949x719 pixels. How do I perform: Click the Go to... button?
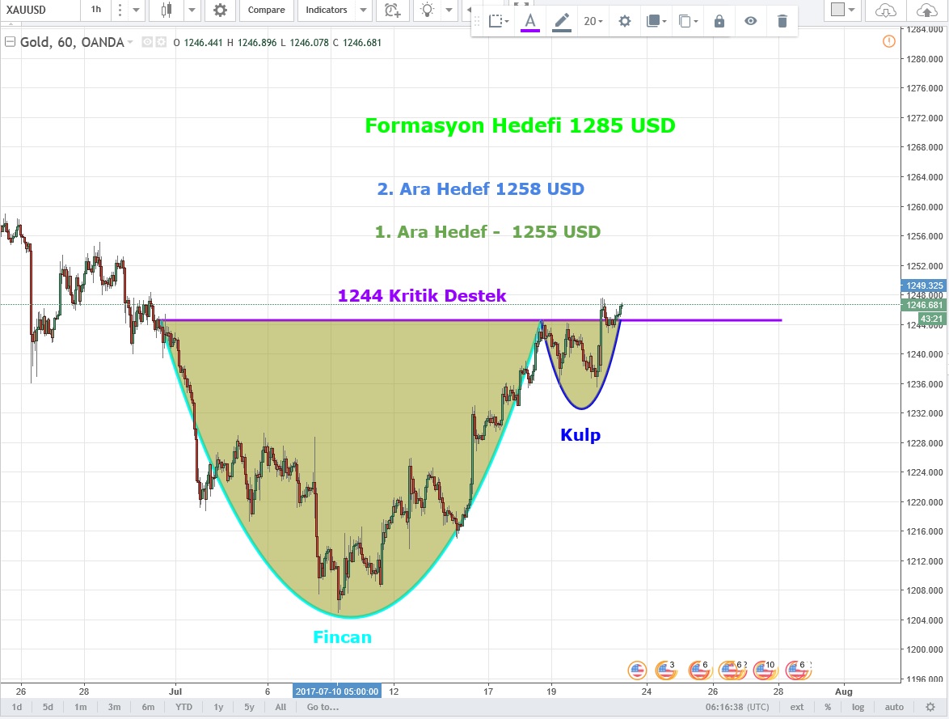click(x=323, y=707)
